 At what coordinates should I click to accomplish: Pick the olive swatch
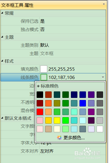point(57,103)
